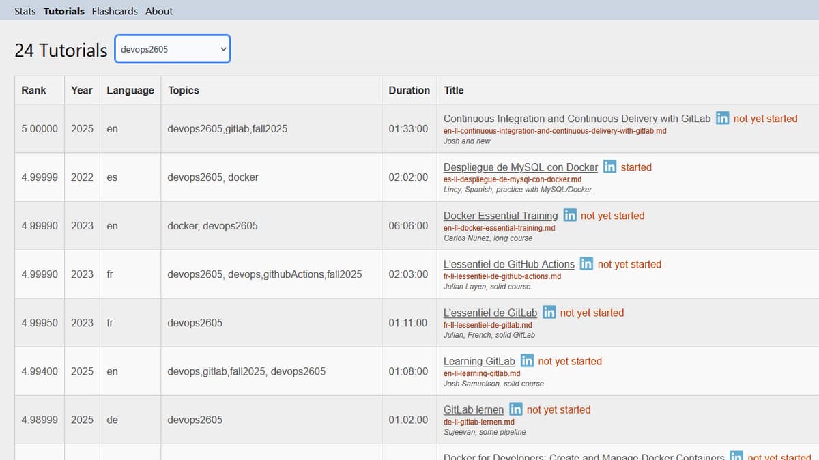The width and height of the screenshot is (819, 460).
Task: Click the LinkedIn icon for Continuous Integration with GitLab
Action: click(722, 118)
